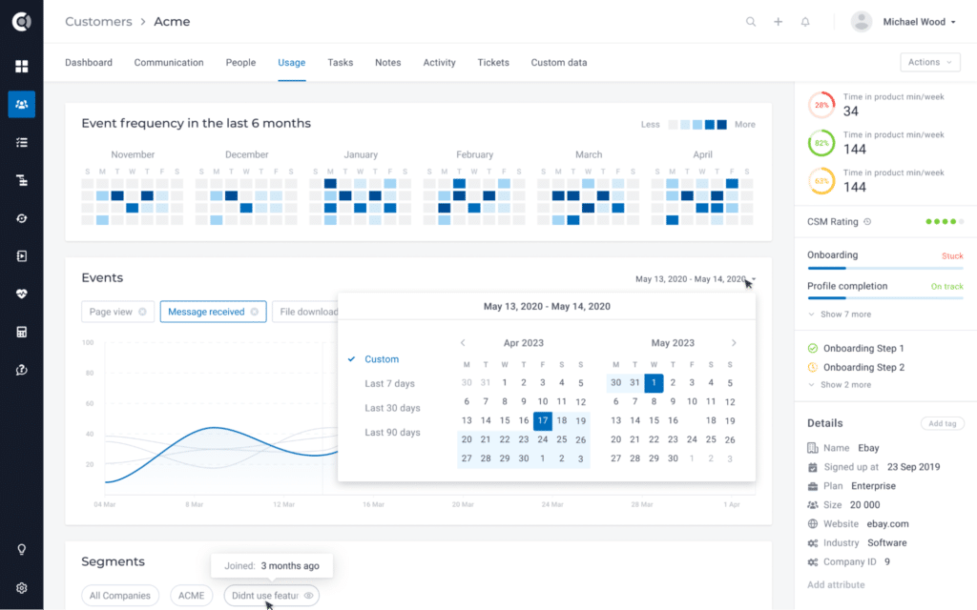Click the search magnifier icon in header
This screenshot has width=977, height=610.
point(751,22)
